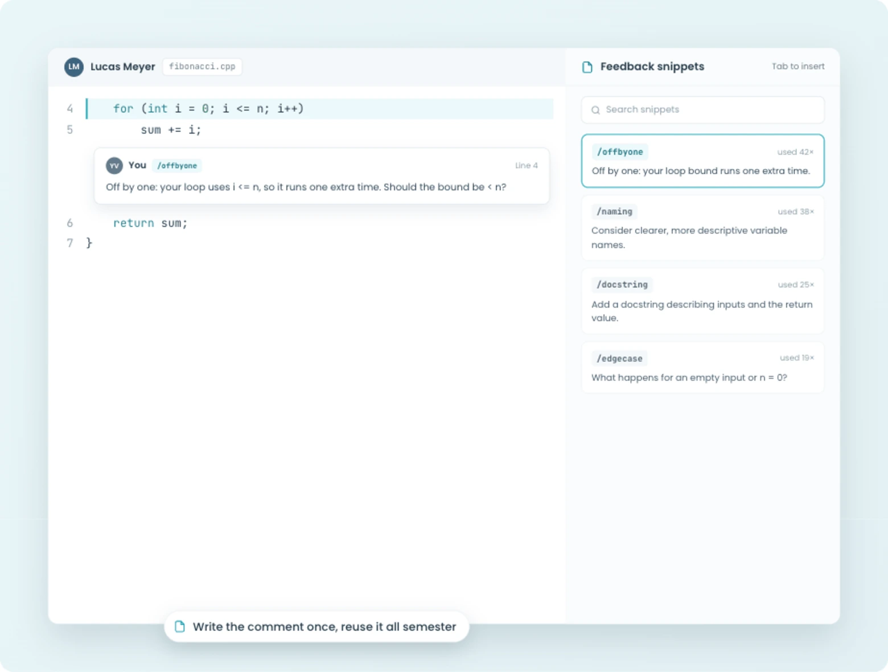Click the Lucas Meyer student name

pos(122,67)
